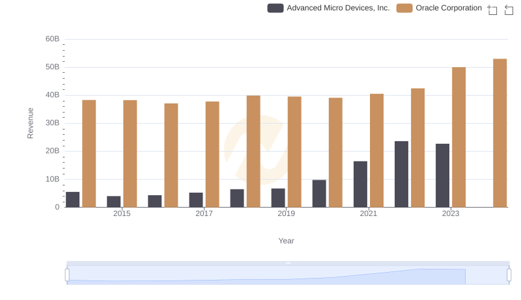Click the 2015 x-axis label

click(x=122, y=213)
